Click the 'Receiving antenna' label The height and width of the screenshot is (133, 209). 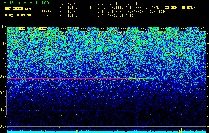(x=76, y=16)
